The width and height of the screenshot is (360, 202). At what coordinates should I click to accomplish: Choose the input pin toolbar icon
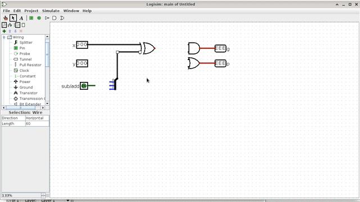coord(31,18)
